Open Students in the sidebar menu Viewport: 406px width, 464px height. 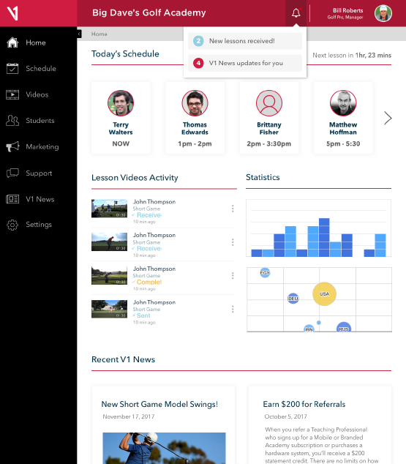click(x=40, y=121)
